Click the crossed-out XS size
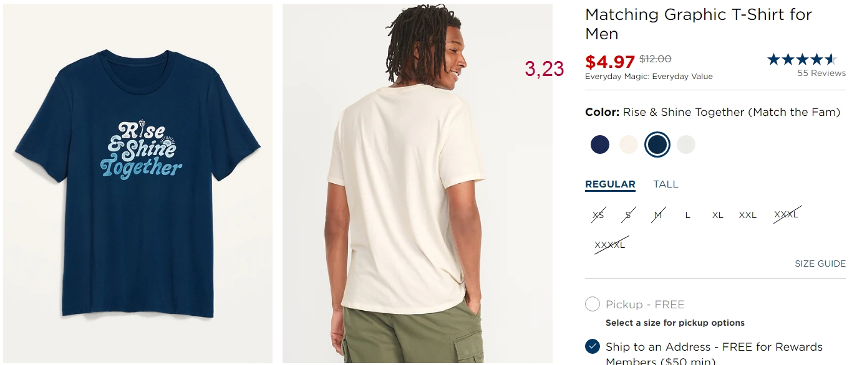 tap(598, 215)
